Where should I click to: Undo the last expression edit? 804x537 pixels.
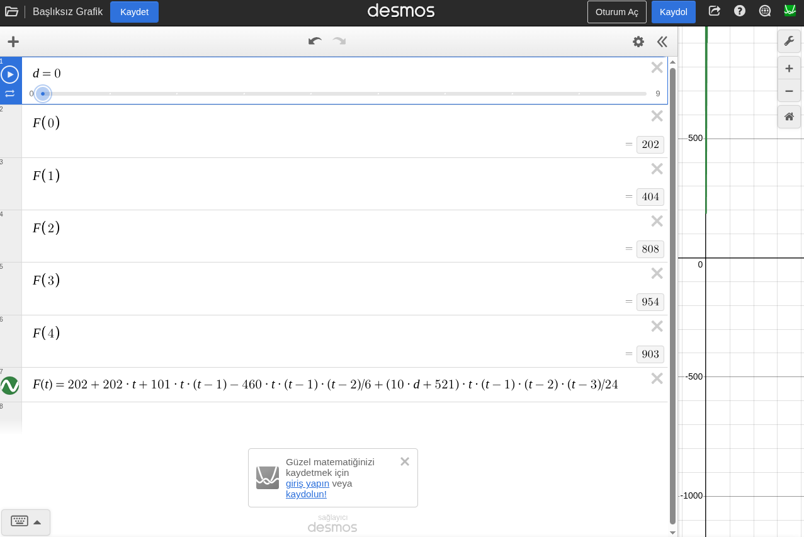(315, 42)
